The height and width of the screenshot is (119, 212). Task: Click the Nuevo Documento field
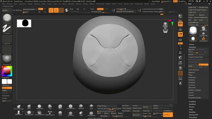click(x=30, y=9)
